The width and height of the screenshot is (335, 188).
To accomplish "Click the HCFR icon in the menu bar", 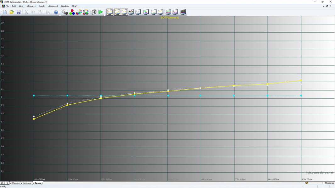I will point(3,6).
